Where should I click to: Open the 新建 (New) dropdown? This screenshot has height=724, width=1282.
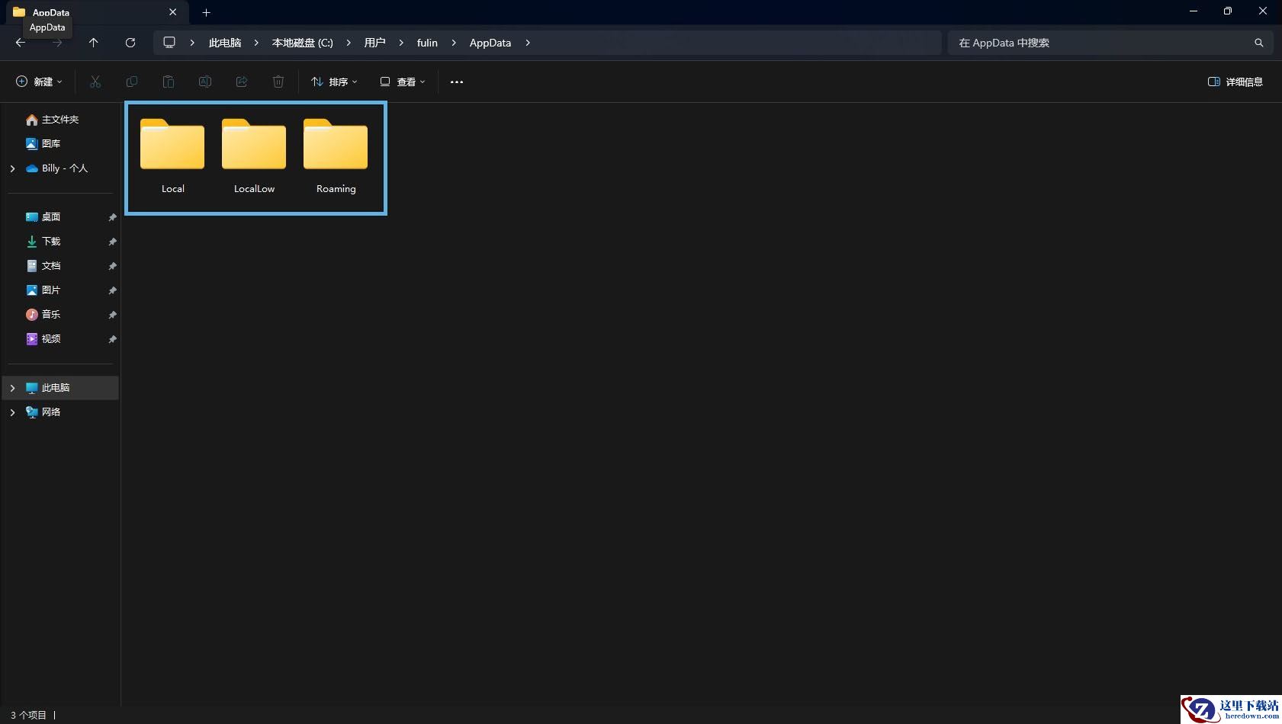39,82
